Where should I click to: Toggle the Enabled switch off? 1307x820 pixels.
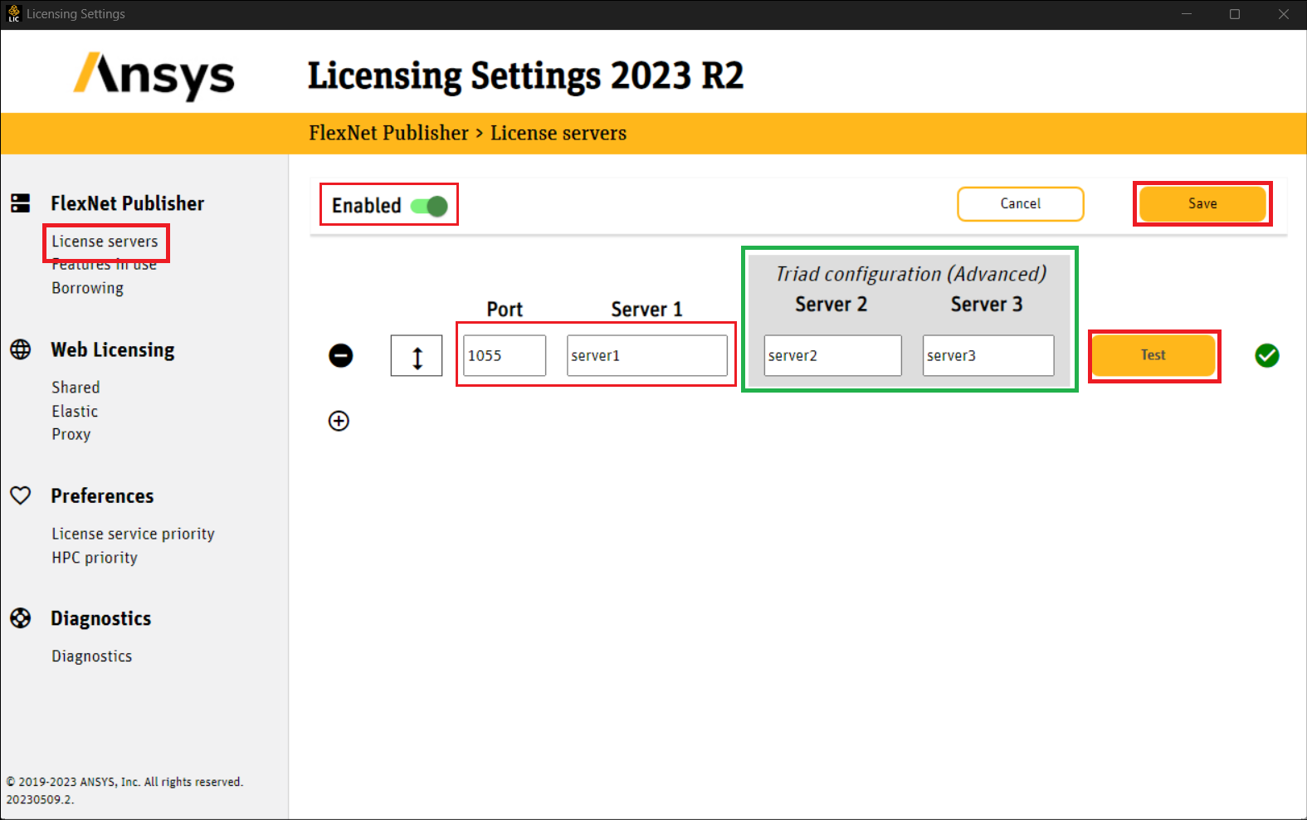click(x=429, y=206)
